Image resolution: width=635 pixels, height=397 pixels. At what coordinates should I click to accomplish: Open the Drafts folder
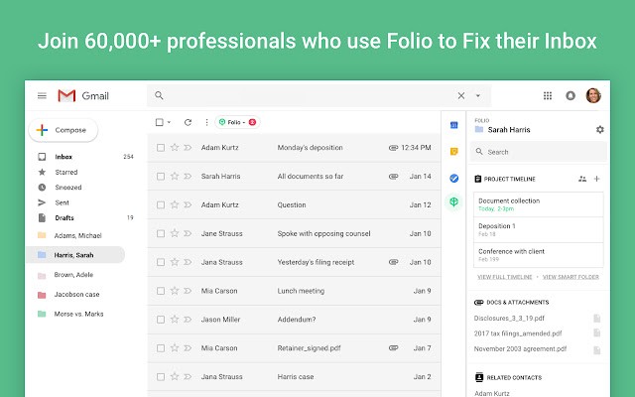(64, 217)
